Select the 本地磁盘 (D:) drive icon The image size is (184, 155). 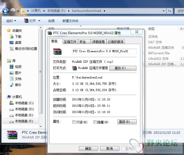coord(12,110)
